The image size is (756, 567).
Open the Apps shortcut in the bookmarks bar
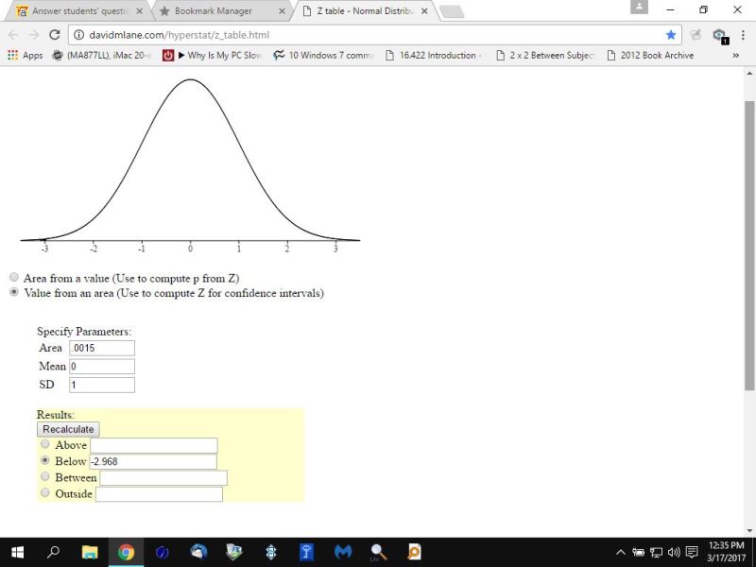(26, 56)
